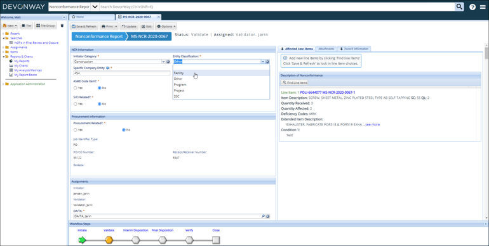The image size is (489, 246).
Task: Choose Other from the dropdown list
Action: (x=221, y=79)
